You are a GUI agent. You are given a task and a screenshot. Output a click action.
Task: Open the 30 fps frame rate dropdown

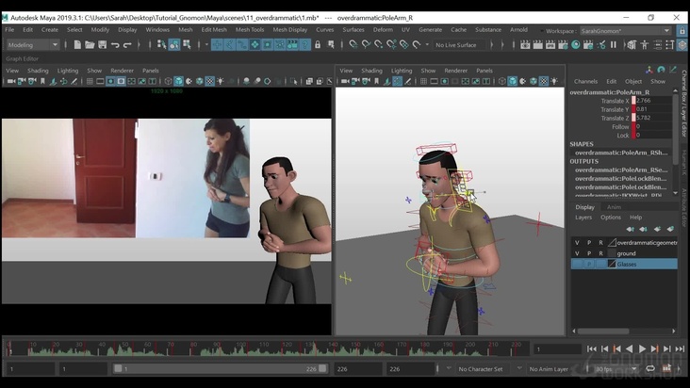616,369
